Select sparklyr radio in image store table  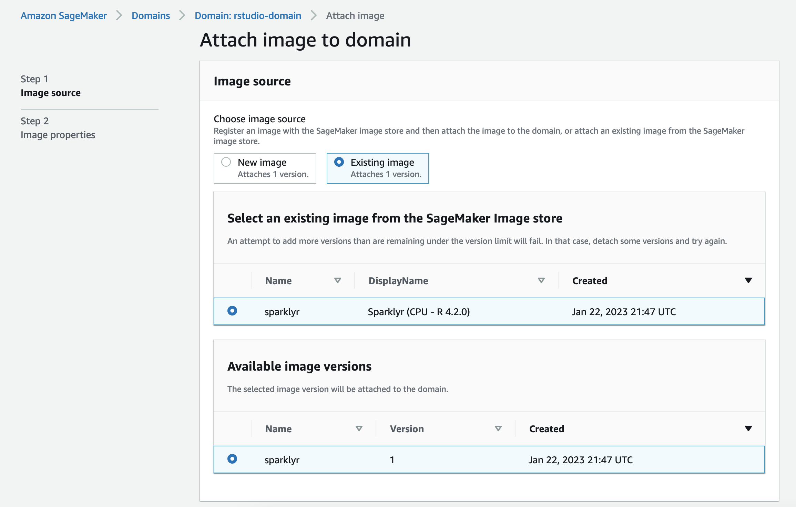click(232, 311)
